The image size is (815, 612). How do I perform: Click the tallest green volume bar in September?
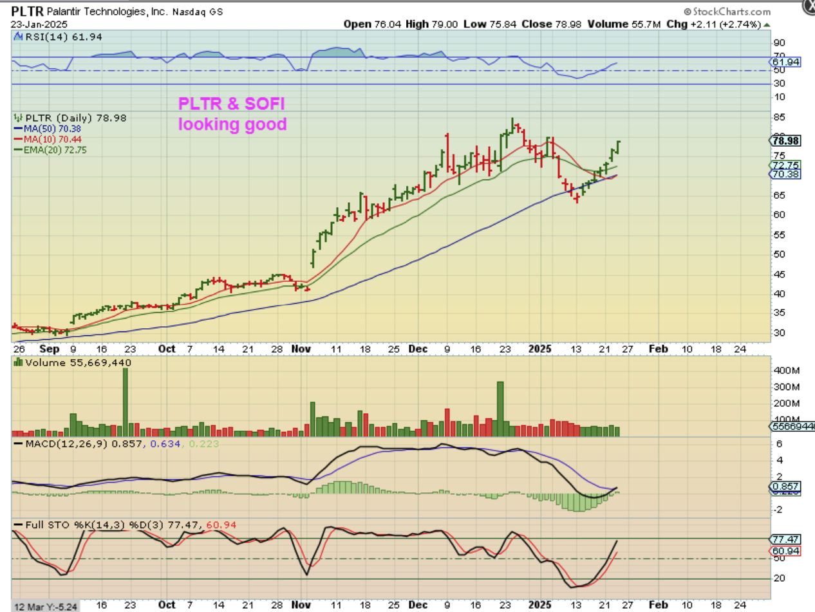pos(126,402)
